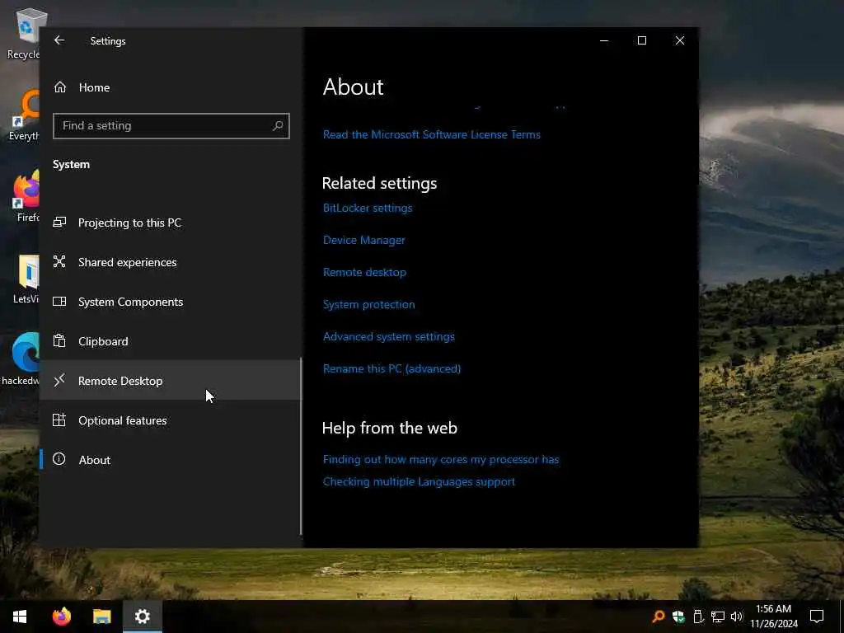
Task: Click the Home house icon
Action: click(x=59, y=87)
